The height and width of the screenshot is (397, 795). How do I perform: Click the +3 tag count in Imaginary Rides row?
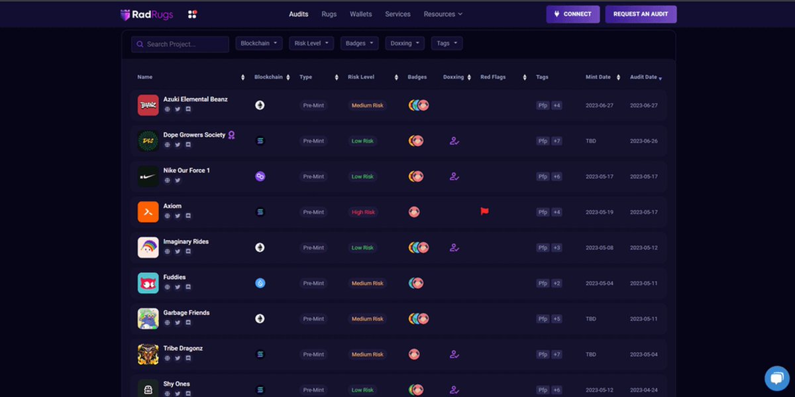coord(557,247)
